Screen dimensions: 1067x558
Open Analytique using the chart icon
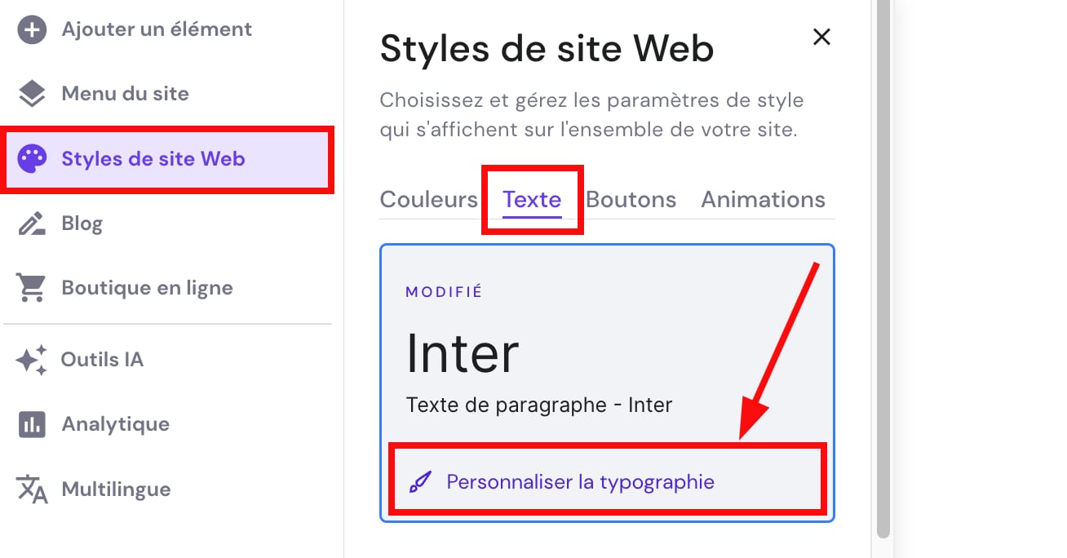pos(30,423)
